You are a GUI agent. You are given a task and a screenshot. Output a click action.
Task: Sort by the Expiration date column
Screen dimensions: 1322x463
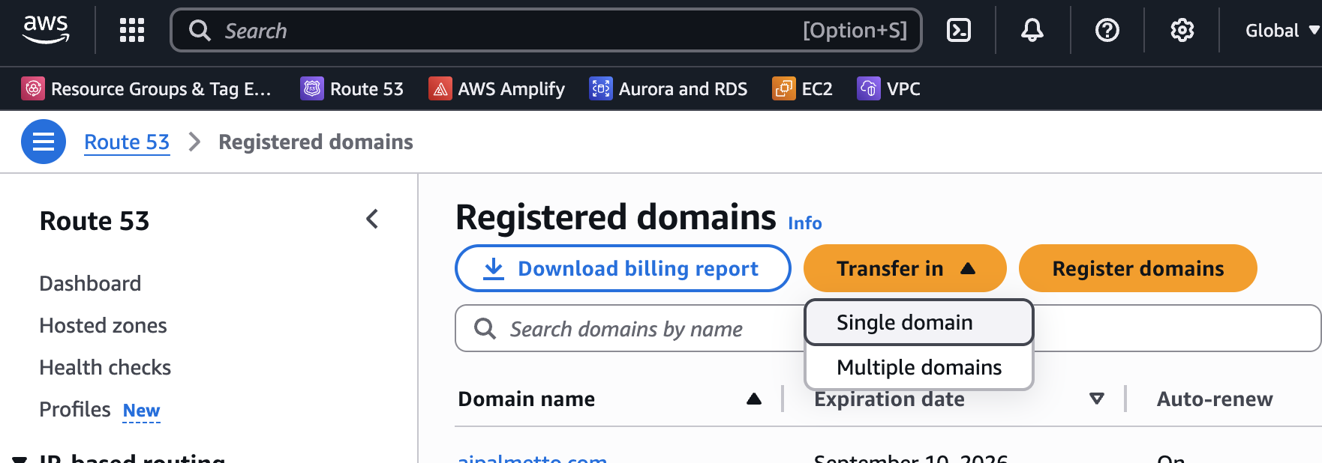pyautogui.click(x=889, y=399)
